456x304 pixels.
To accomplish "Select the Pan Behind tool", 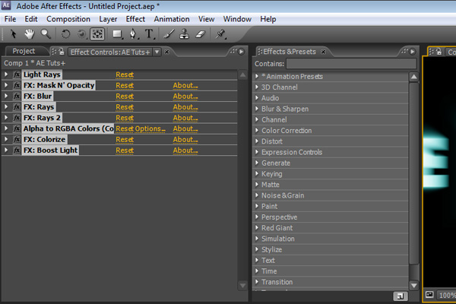I will coord(97,34).
